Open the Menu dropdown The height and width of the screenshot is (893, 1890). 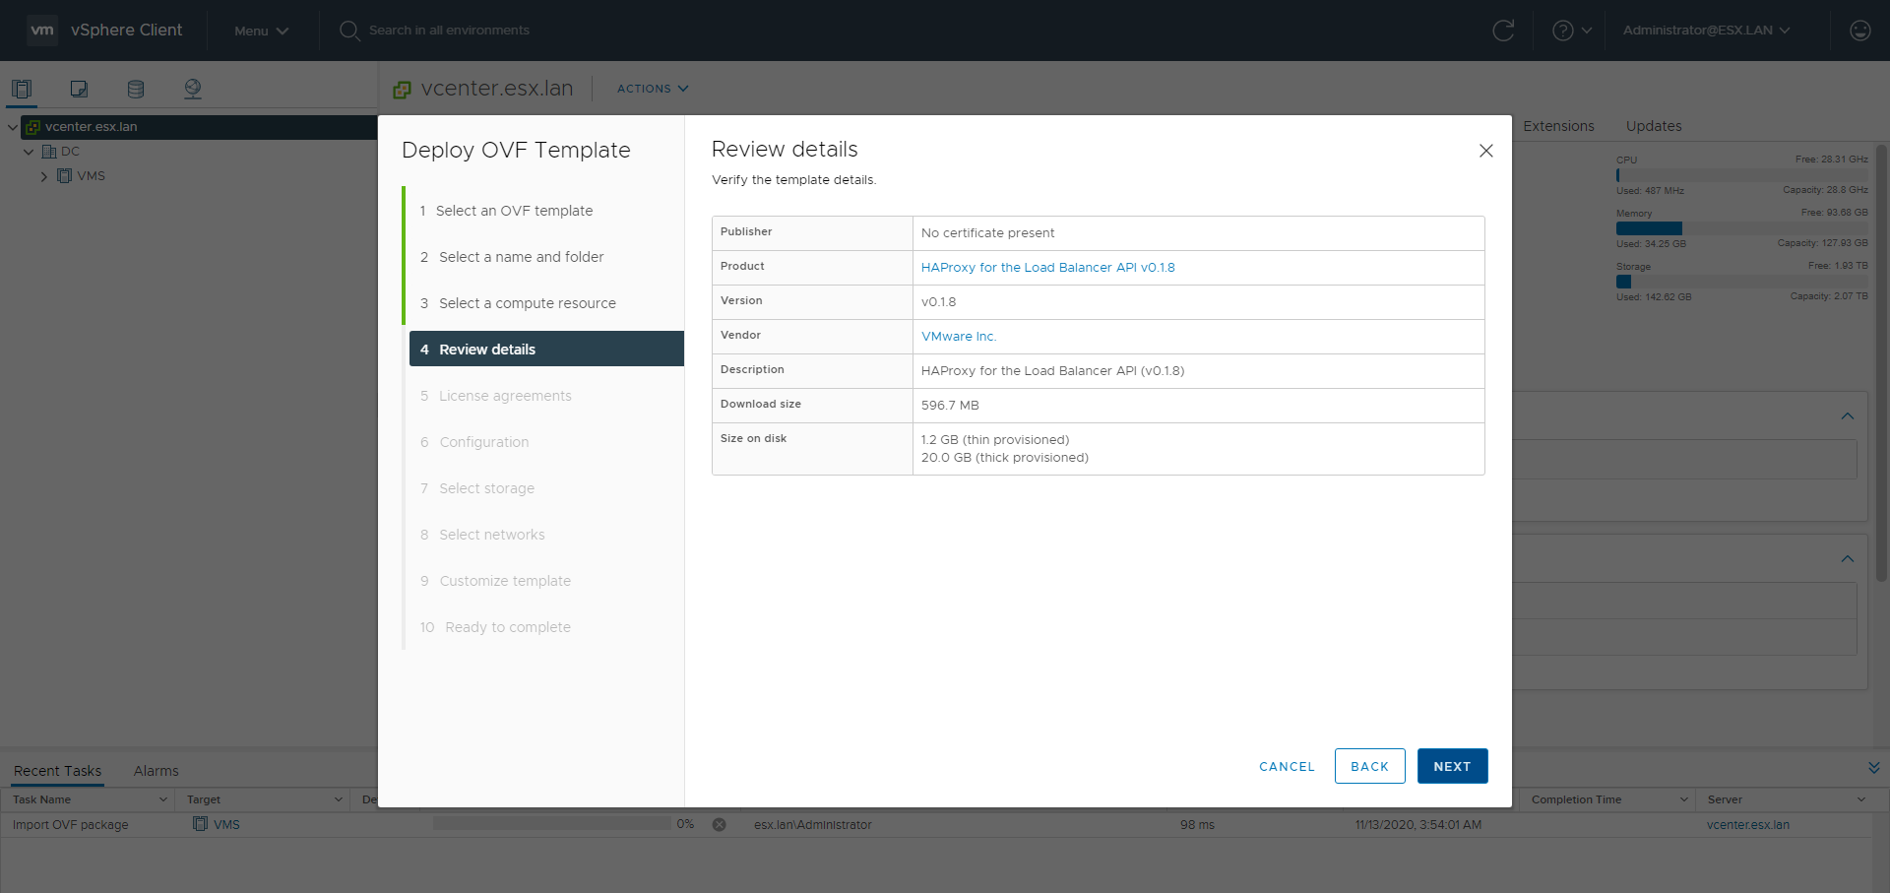(261, 31)
